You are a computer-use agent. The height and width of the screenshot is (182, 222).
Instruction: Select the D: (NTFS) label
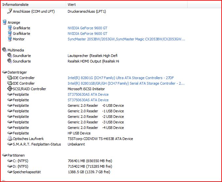pos(21,166)
